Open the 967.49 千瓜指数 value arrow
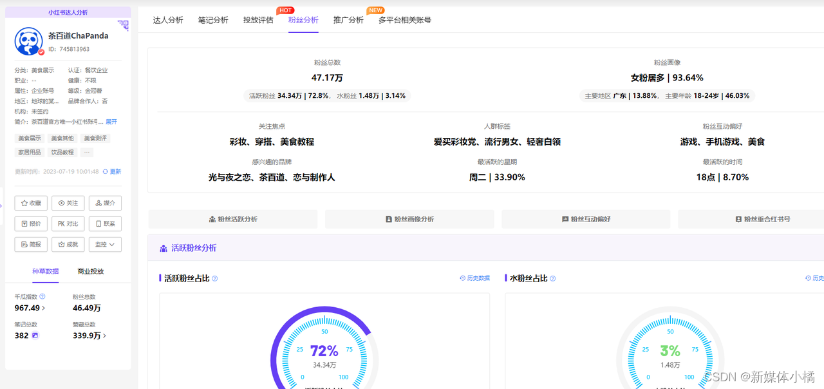The height and width of the screenshot is (389, 824). [x=43, y=308]
